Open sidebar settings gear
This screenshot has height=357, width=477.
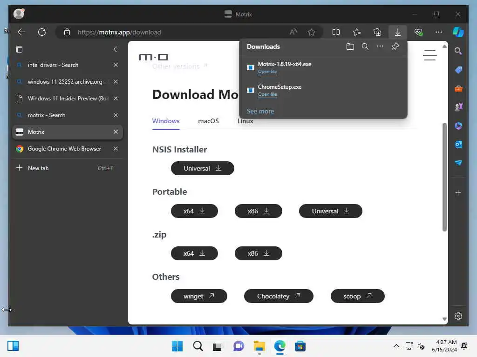(458, 316)
